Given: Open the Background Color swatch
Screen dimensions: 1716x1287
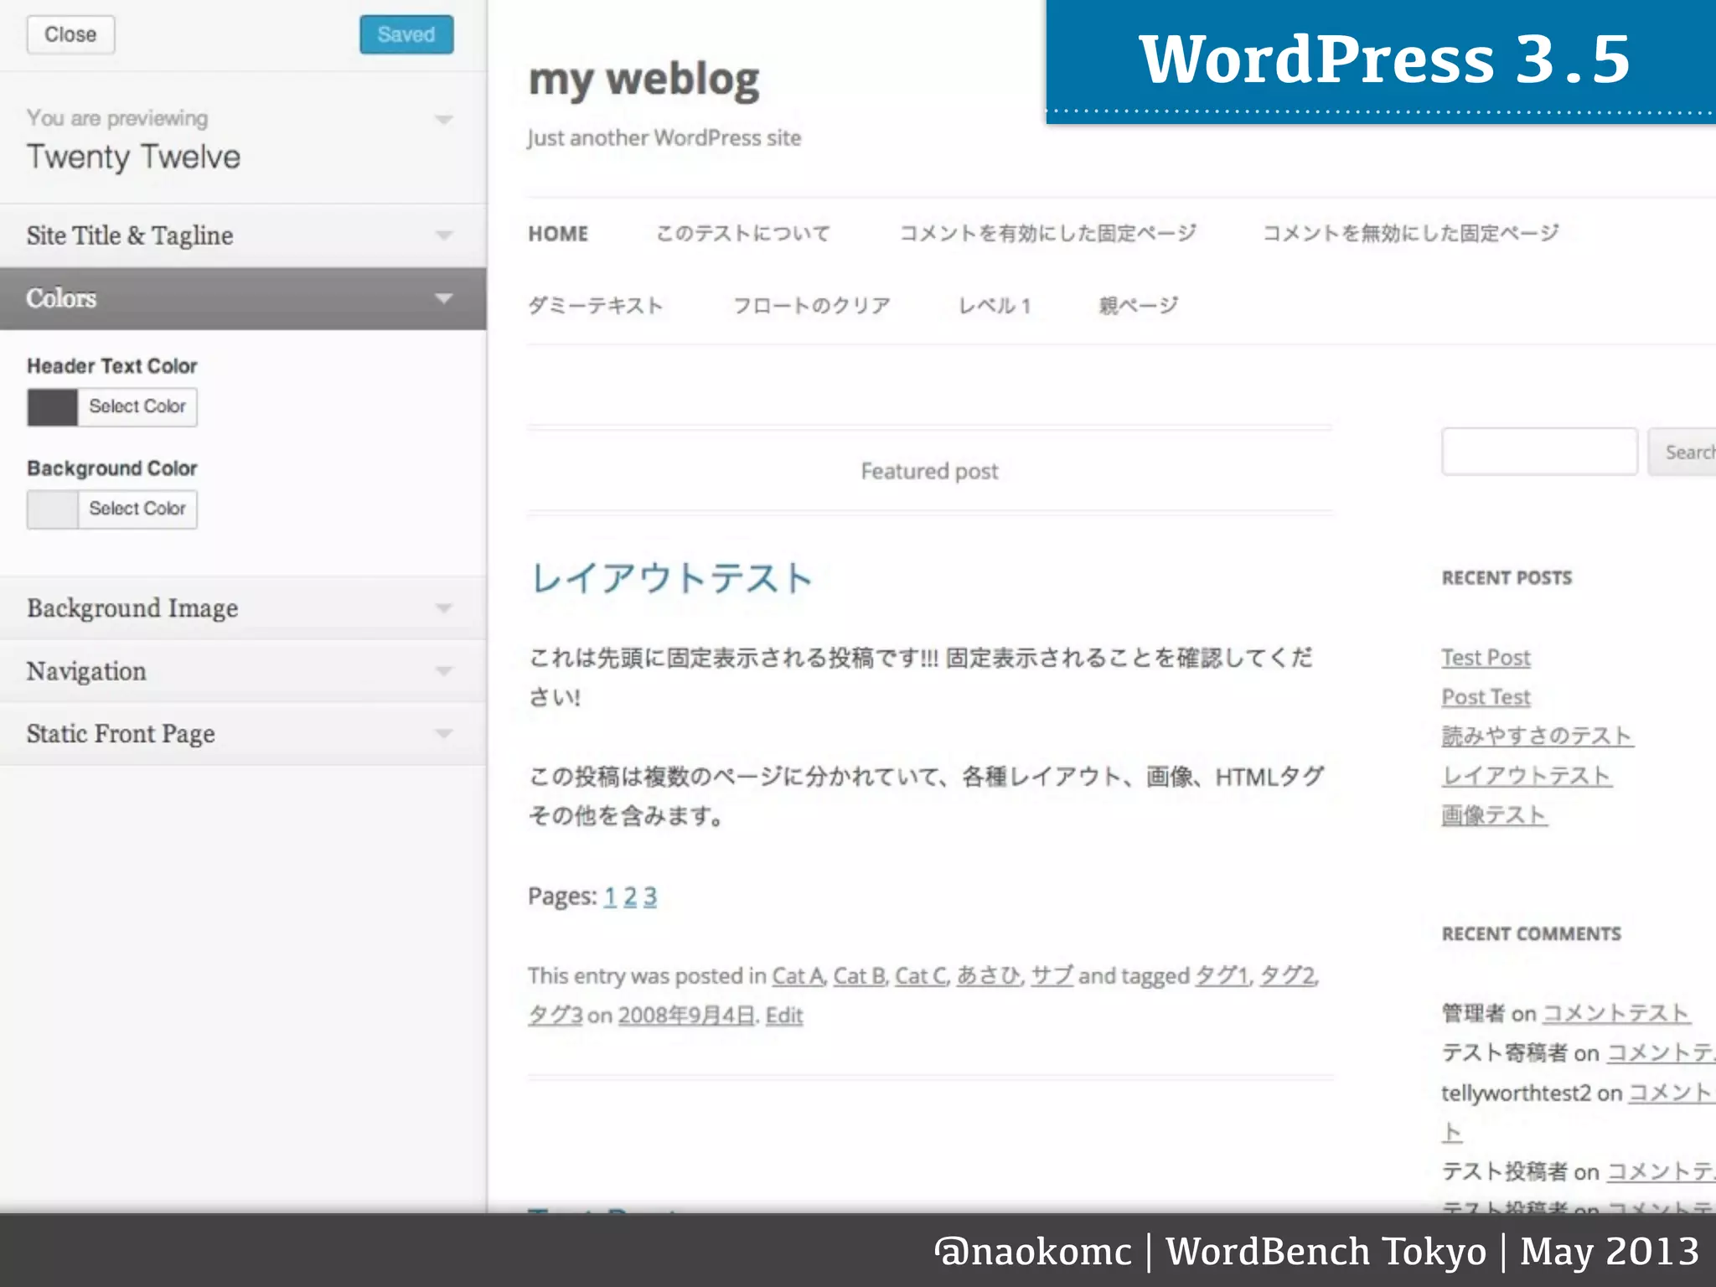Looking at the screenshot, I should pos(52,509).
